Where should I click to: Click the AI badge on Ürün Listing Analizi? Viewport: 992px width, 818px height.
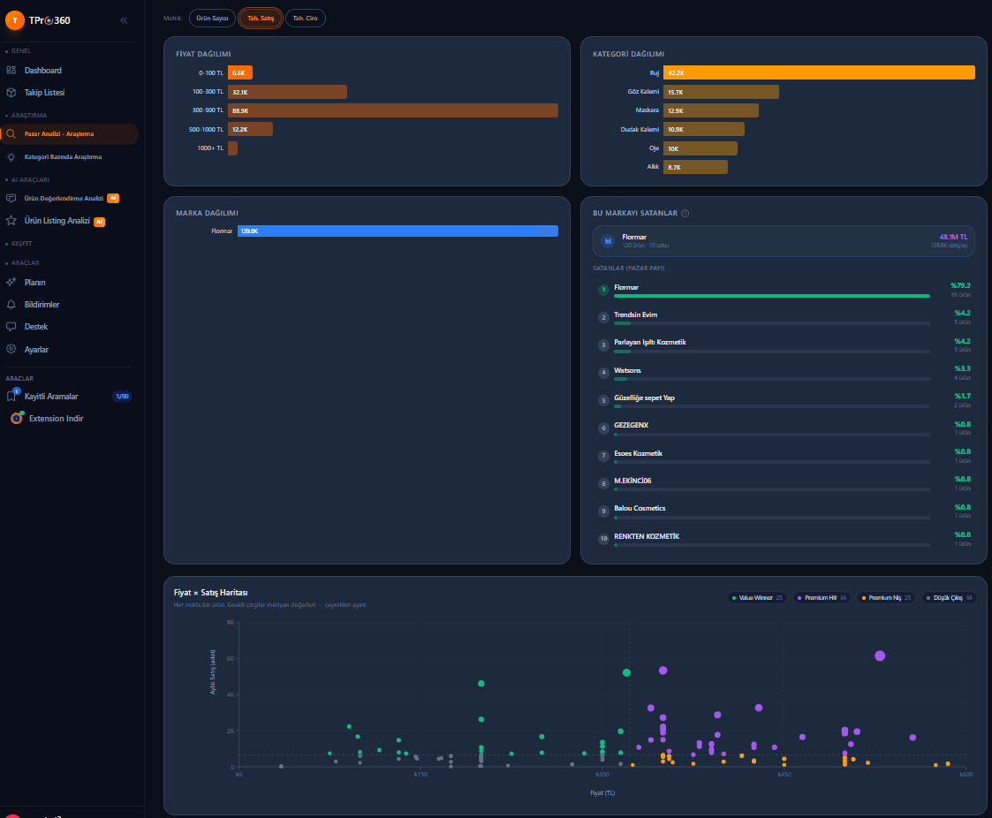point(99,222)
